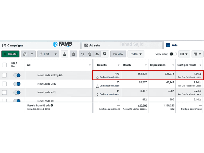This screenshot has height=153, width=204.
Task: Open the New Leads Urdu ad
Action: 47,84
